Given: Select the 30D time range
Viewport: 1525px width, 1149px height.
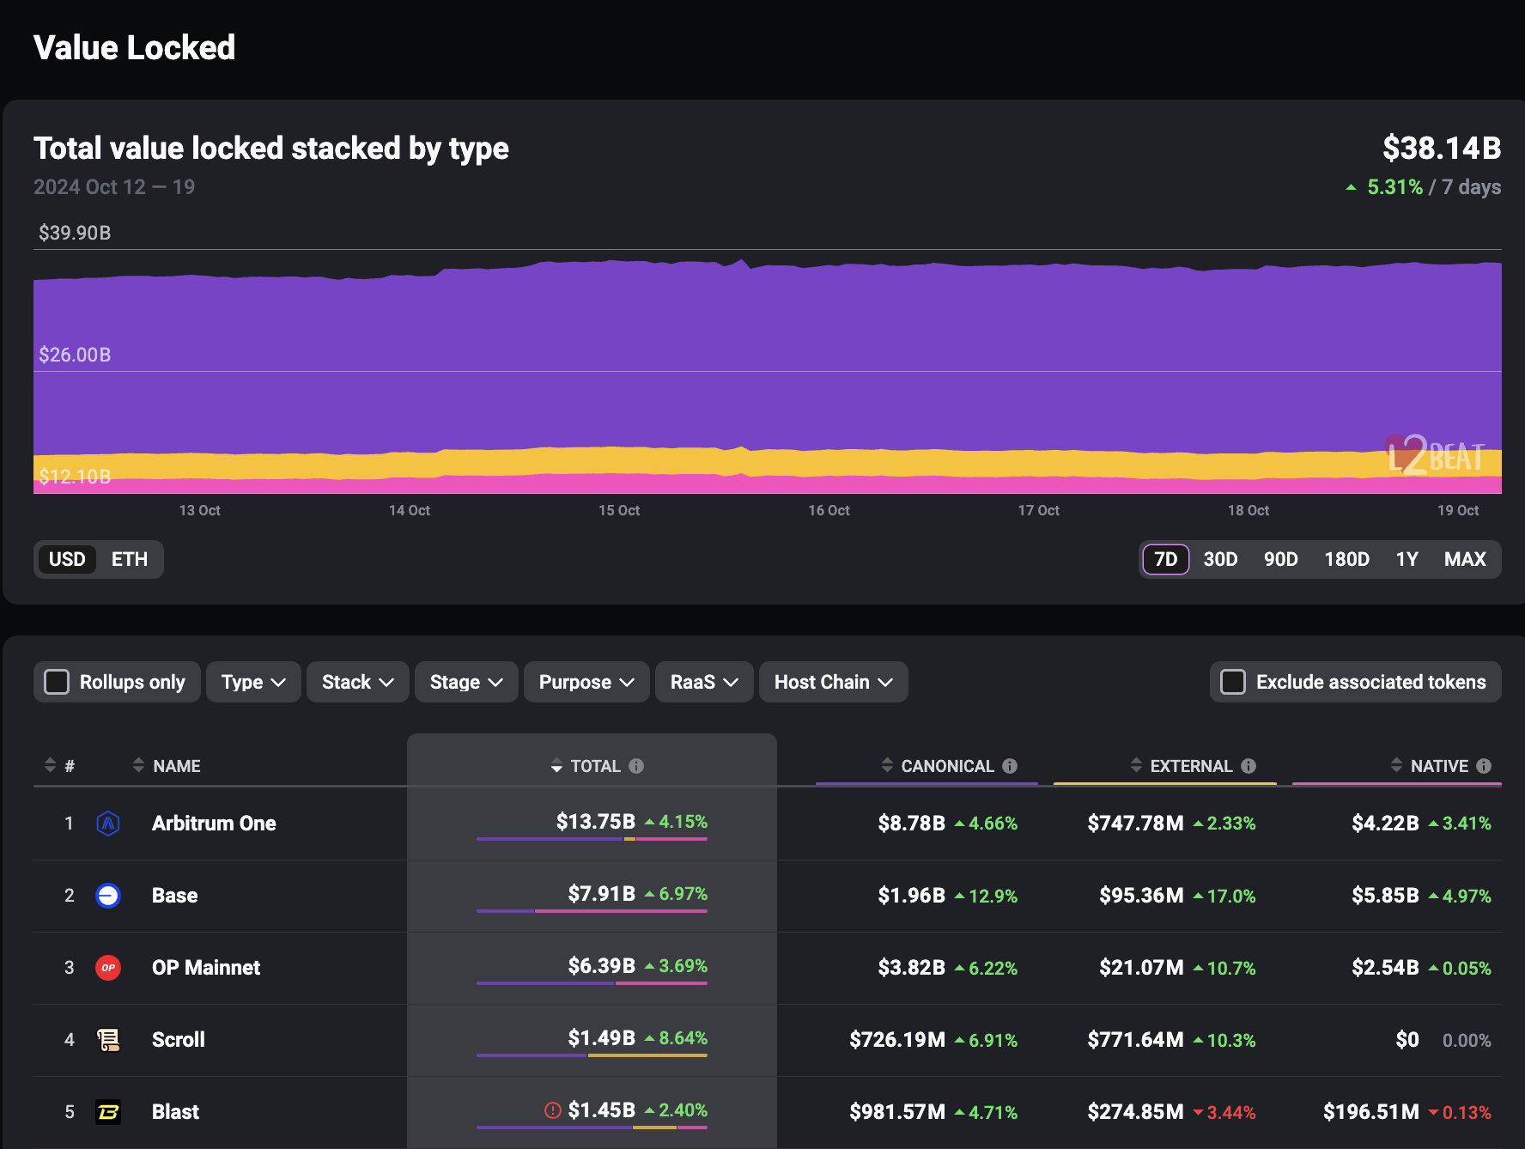Looking at the screenshot, I should (1220, 559).
